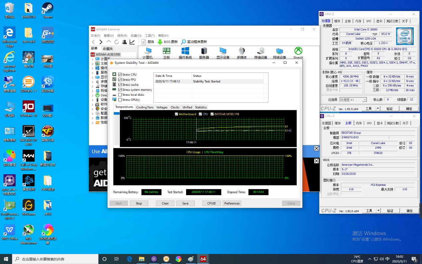
Task: Toggle the Stress system memory checkbox
Action: pyautogui.click(x=120, y=89)
